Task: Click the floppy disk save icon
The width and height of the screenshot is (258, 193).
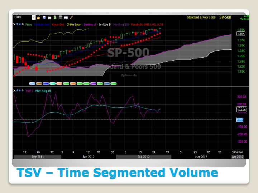Action: pos(44,18)
